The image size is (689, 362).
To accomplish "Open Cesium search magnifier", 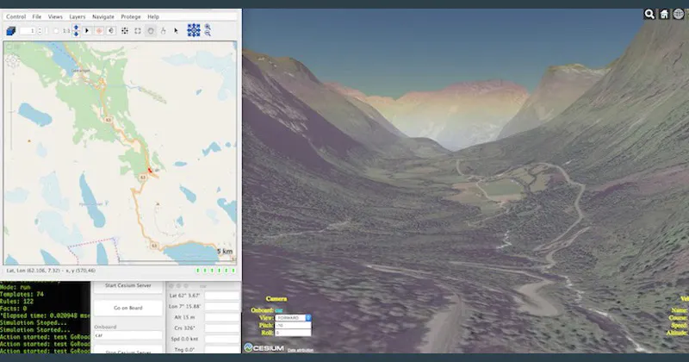I will (649, 14).
